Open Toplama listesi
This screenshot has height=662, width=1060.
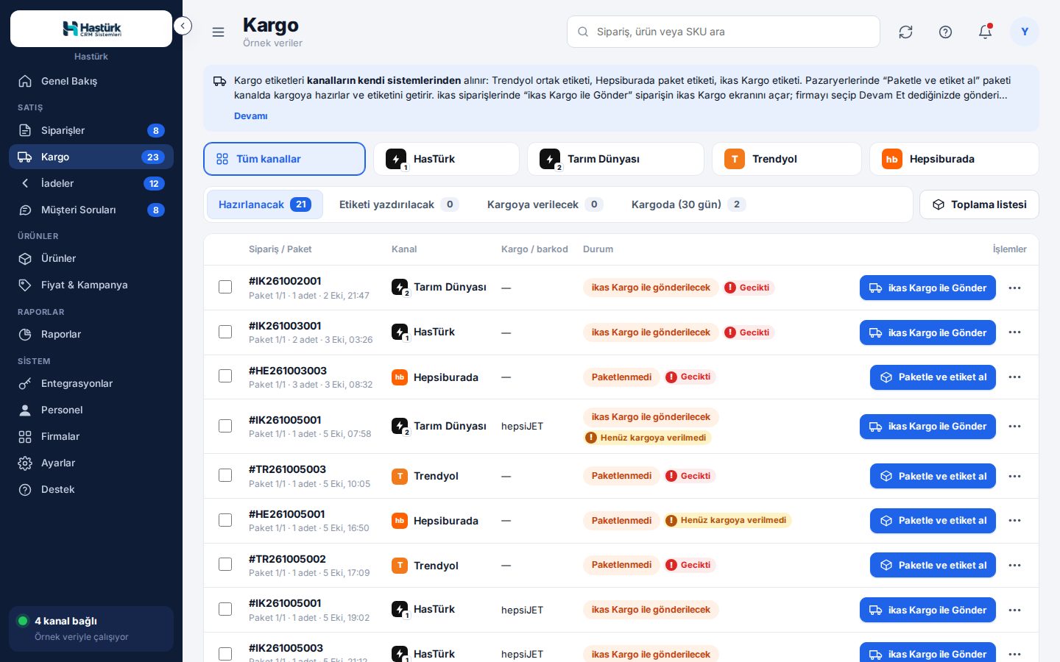(979, 204)
